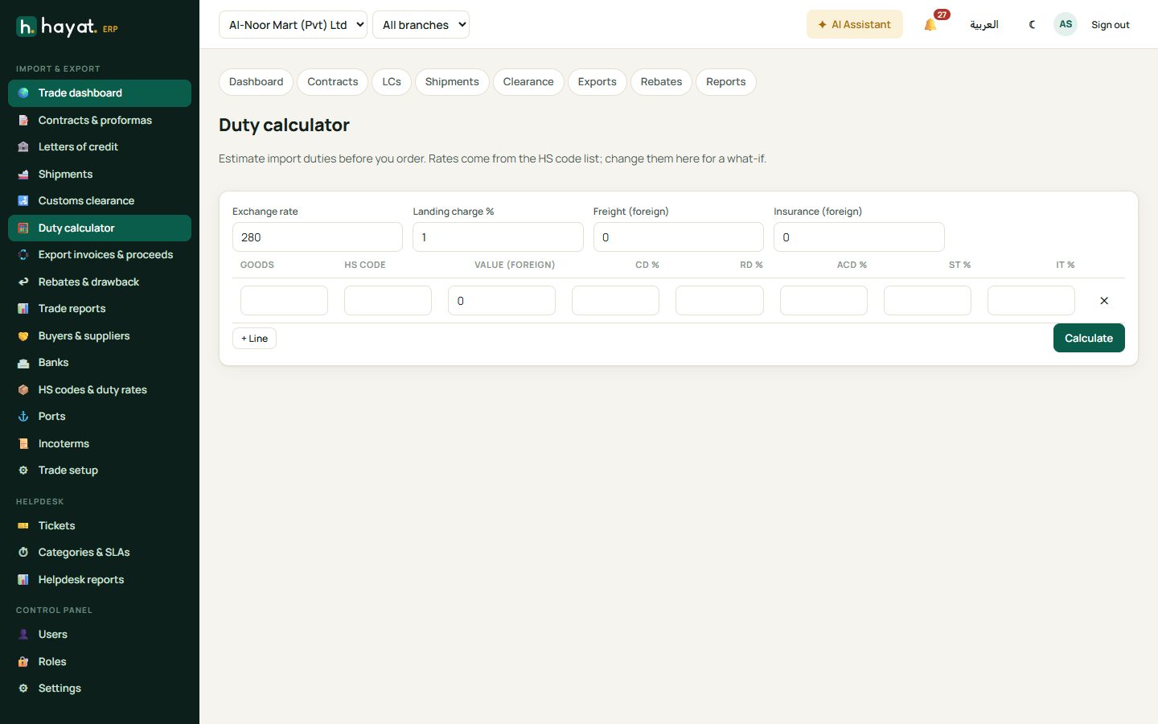
Task: Click Sign out link
Action: click(1111, 25)
